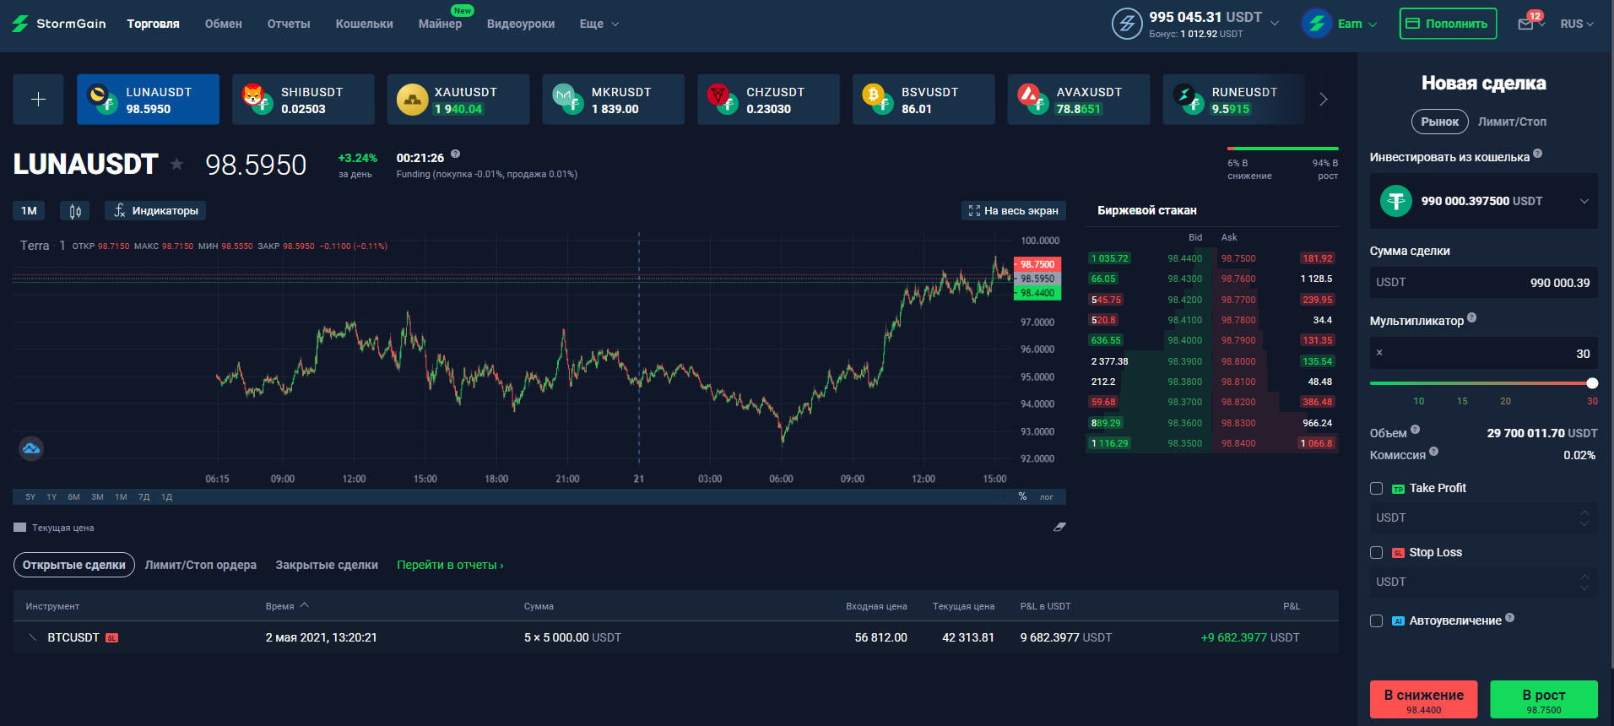Set the multiplier slider to 15
The width and height of the screenshot is (1614, 726).
(x=1462, y=401)
